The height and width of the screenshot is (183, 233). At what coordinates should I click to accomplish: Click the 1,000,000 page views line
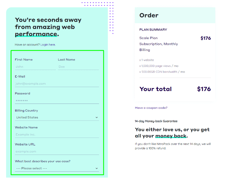[159, 66]
